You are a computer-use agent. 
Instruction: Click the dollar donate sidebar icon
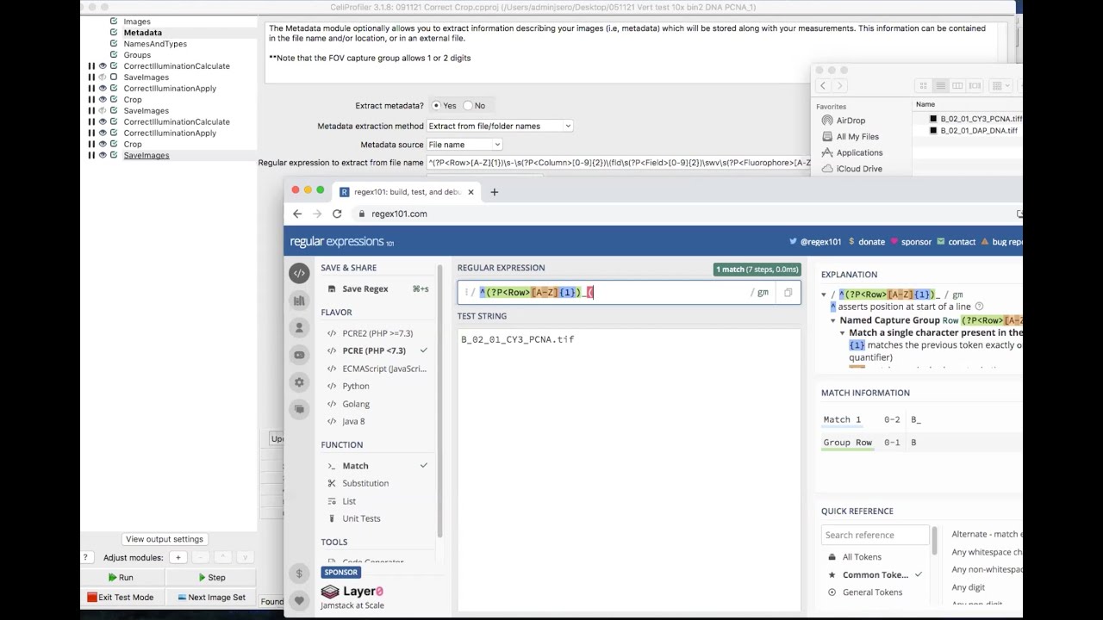pyautogui.click(x=299, y=573)
